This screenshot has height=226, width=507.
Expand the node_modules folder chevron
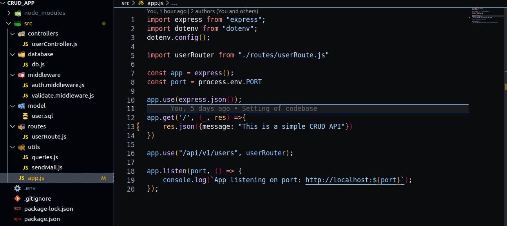click(x=9, y=13)
